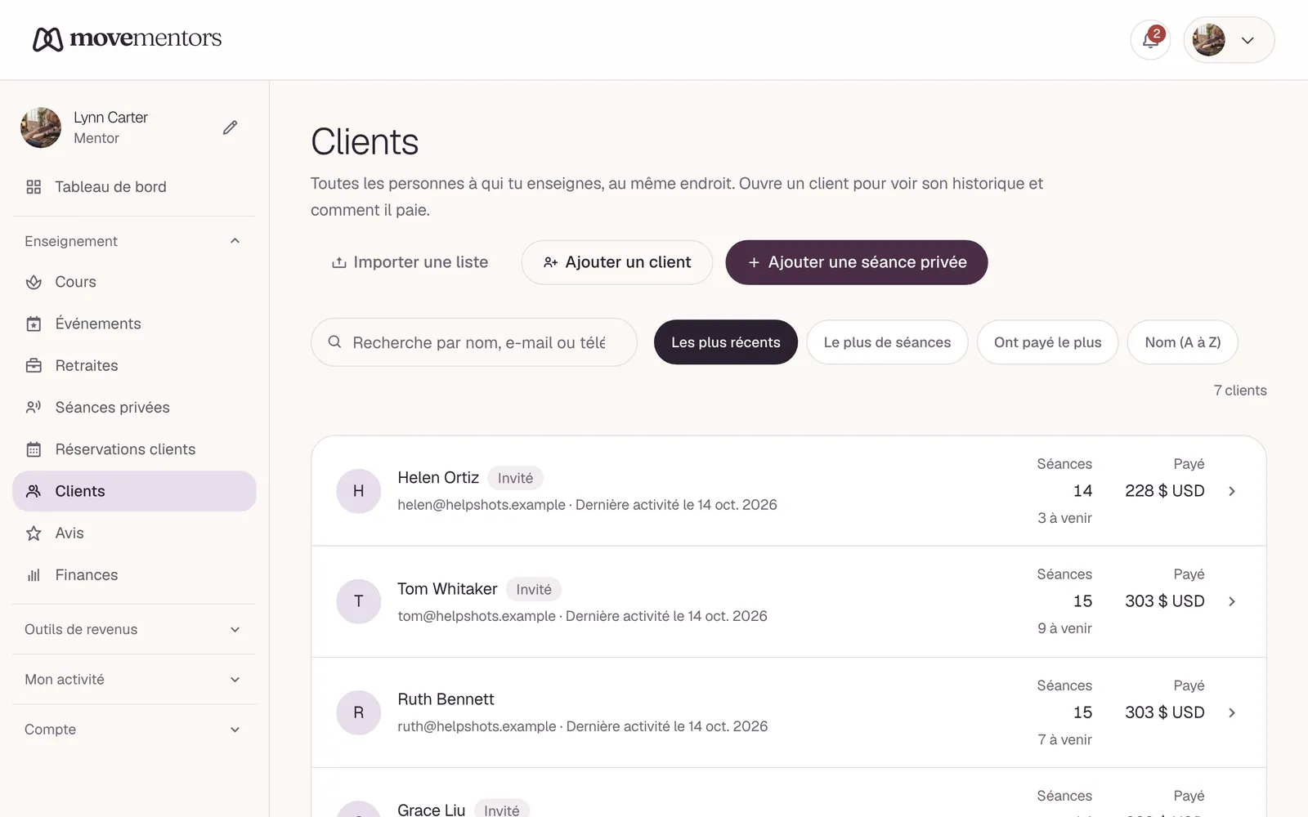This screenshot has height=817, width=1308.
Task: Click Ruth Bennett's R avatar
Action: point(358,712)
